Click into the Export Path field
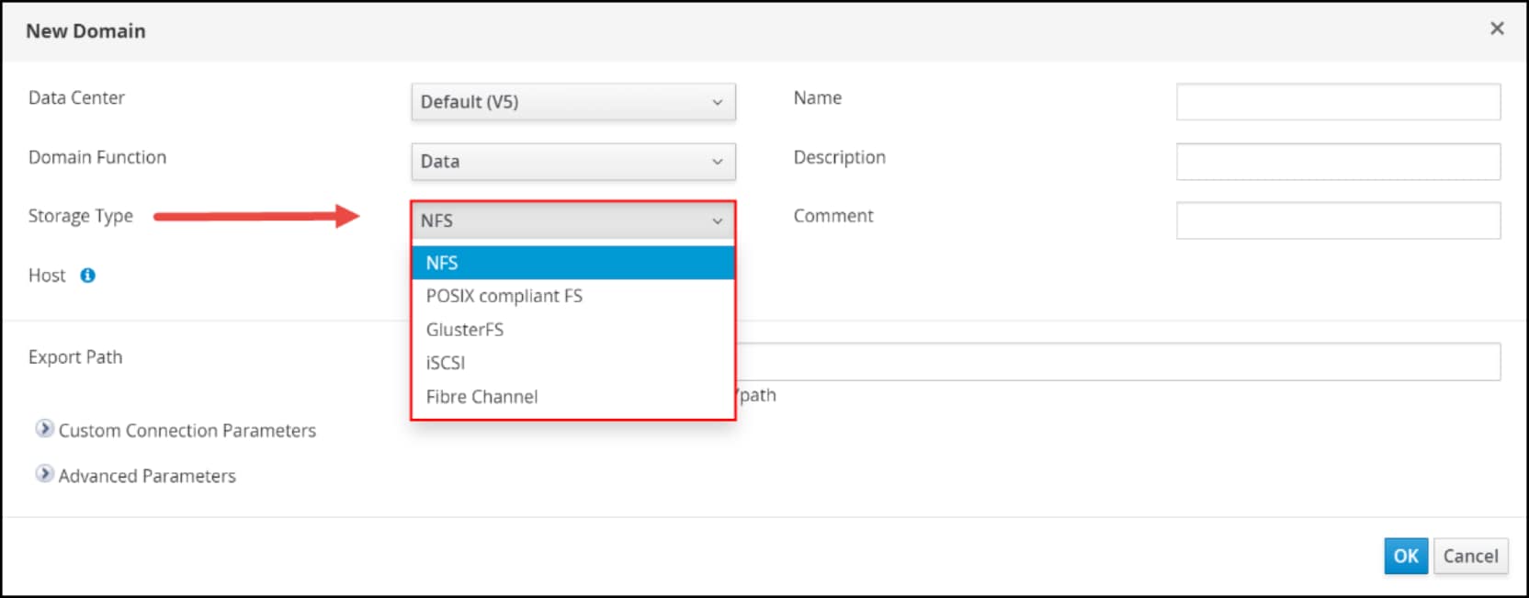This screenshot has height=598, width=1529. click(1118, 362)
